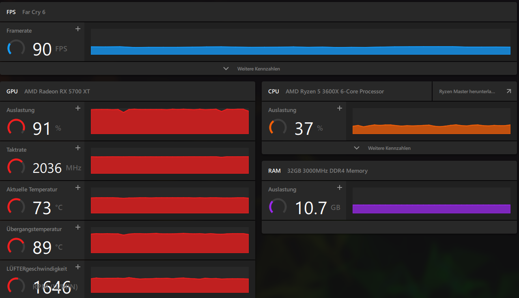Click the 1646 fan speed value

pos(52,287)
